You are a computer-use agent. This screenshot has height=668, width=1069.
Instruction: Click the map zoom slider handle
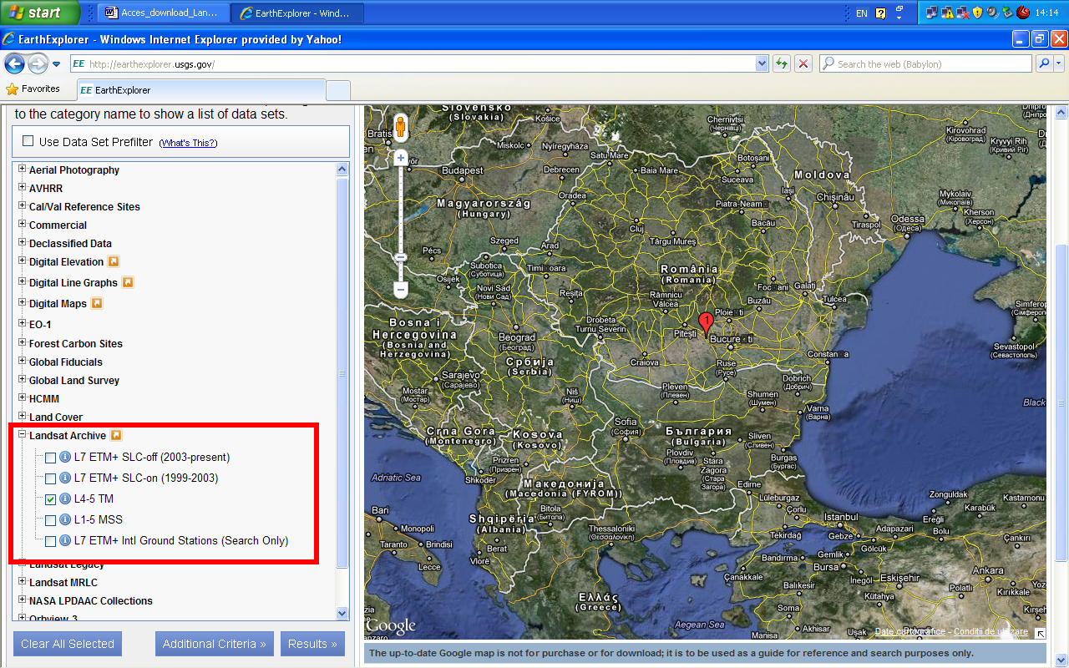click(x=401, y=257)
